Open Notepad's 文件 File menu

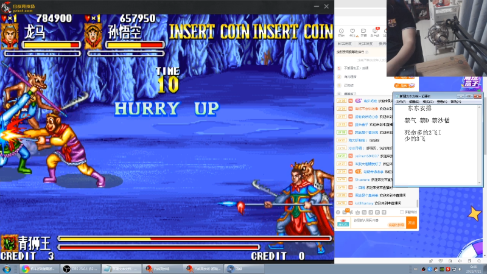[x=401, y=102]
